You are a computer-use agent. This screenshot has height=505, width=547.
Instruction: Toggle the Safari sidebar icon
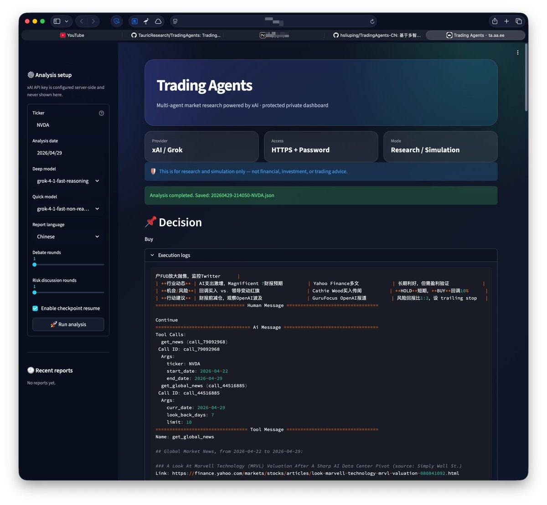[57, 21]
